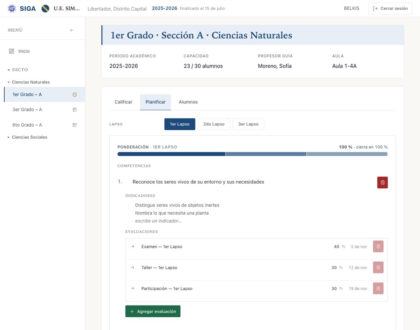The width and height of the screenshot is (420, 330).
Task: Click indicator 'Nombra lo que necesita una planta'
Action: coord(172,213)
